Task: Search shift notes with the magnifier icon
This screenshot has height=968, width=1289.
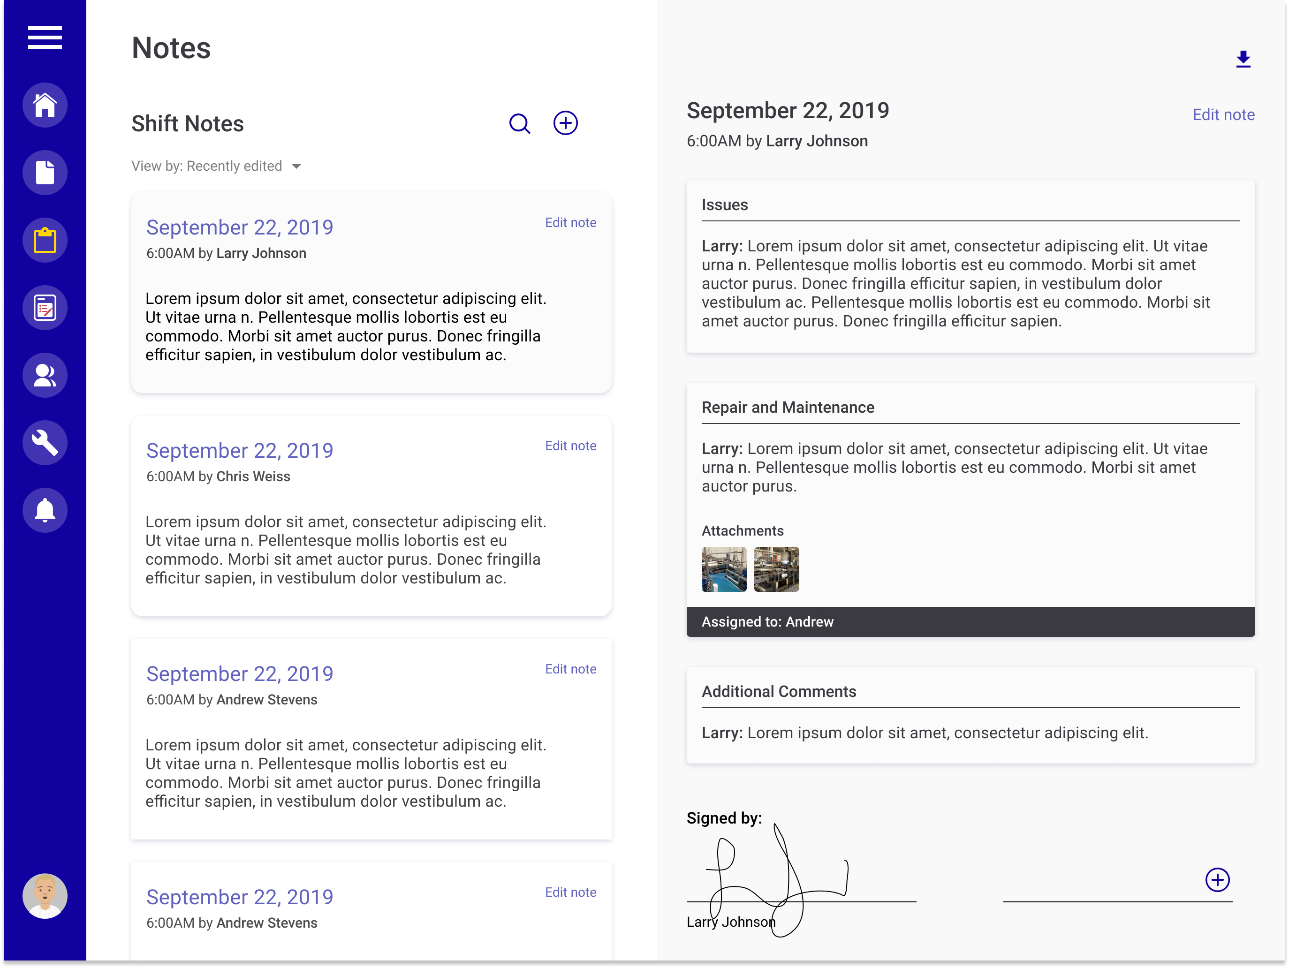Action: [x=520, y=123]
